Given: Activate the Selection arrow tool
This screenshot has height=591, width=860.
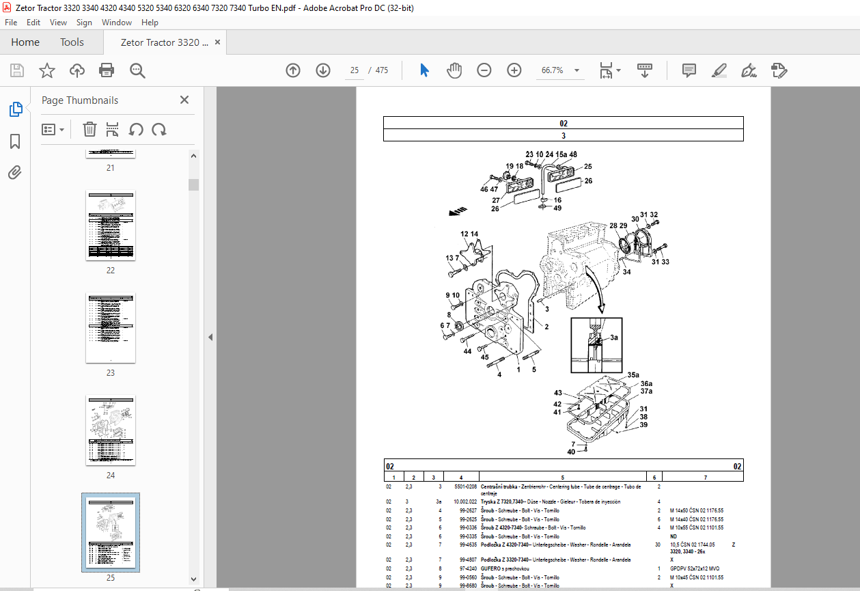Looking at the screenshot, I should click(424, 70).
